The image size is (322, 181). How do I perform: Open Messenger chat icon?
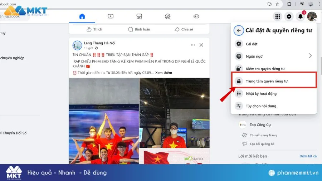point(289,16)
